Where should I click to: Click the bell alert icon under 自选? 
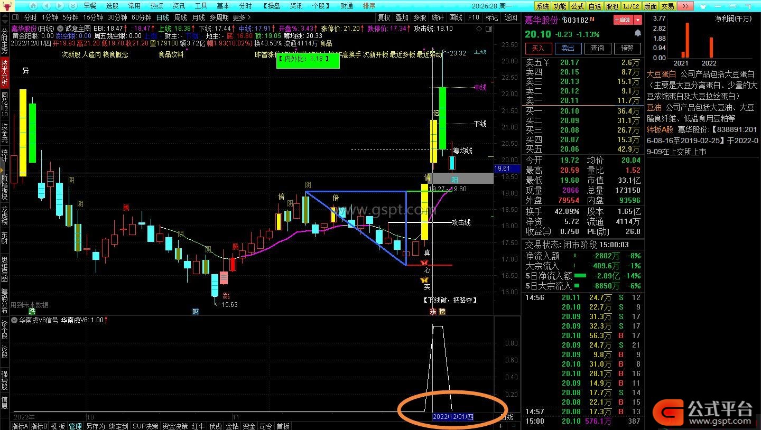[638, 33]
